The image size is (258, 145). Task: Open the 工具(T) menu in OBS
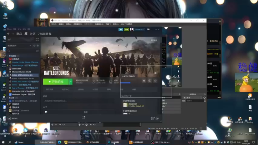[x=108, y=24]
